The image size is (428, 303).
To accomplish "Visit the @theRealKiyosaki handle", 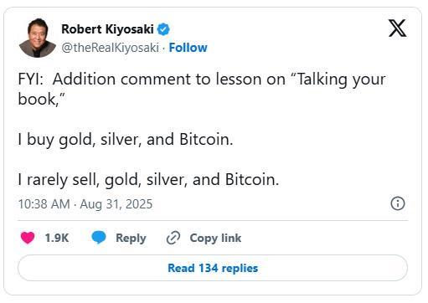I will click(110, 48).
